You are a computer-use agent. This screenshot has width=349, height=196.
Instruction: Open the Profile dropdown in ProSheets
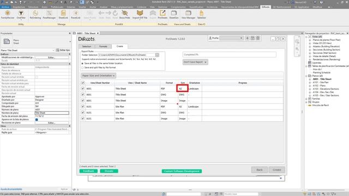click(231, 38)
